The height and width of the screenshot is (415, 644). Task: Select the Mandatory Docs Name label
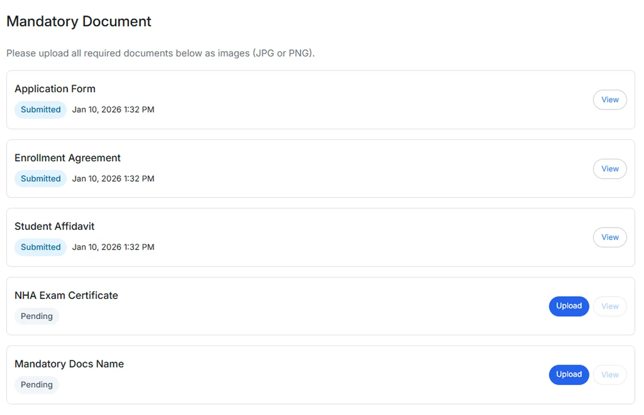point(69,364)
